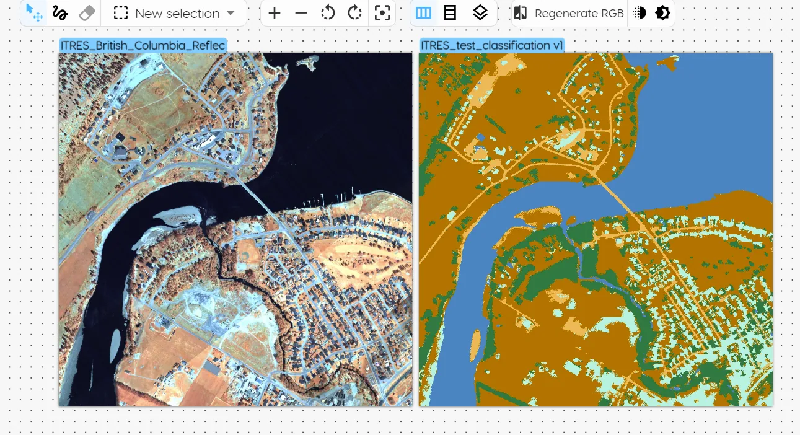
Task: Click the dashed rectangle selection icon
Action: pos(121,13)
